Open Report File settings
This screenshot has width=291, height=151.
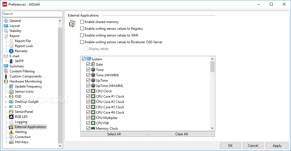coord(23,41)
